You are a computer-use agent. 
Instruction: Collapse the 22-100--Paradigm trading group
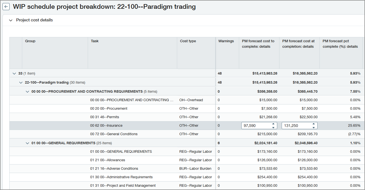coord(21,83)
